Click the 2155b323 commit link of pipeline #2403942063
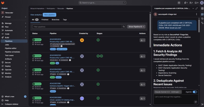 point(63,74)
